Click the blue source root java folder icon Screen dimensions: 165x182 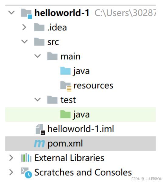(x=65, y=71)
